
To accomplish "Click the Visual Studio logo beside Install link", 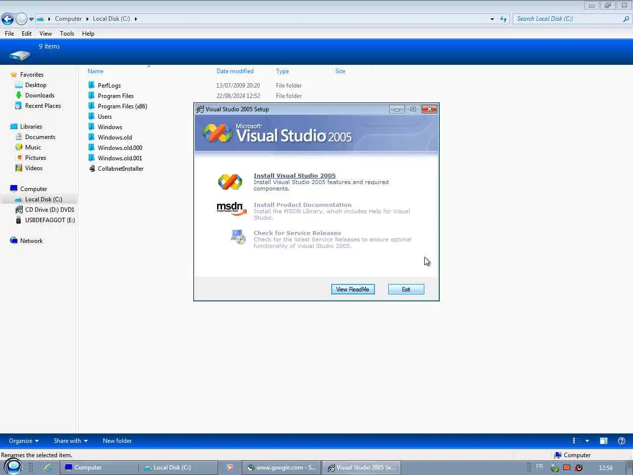I will pyautogui.click(x=230, y=182).
